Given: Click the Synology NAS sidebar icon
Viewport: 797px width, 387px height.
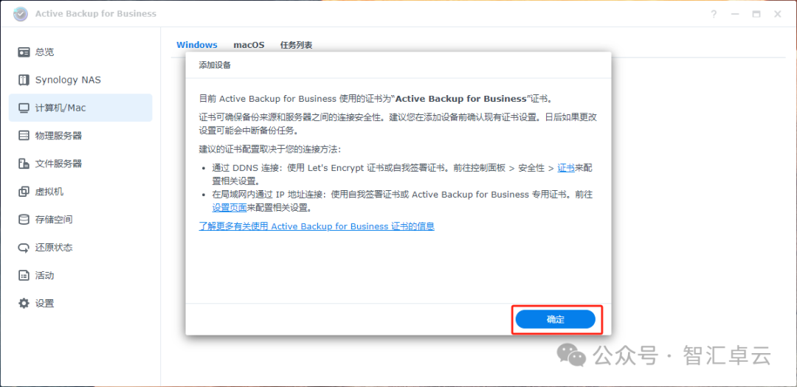Looking at the screenshot, I should 24,80.
